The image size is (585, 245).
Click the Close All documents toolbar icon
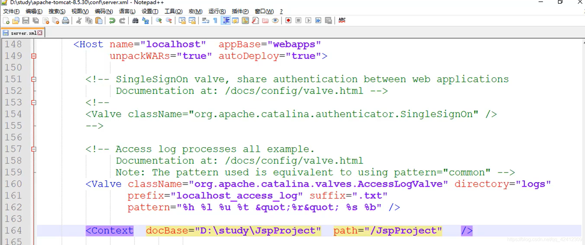point(56,21)
